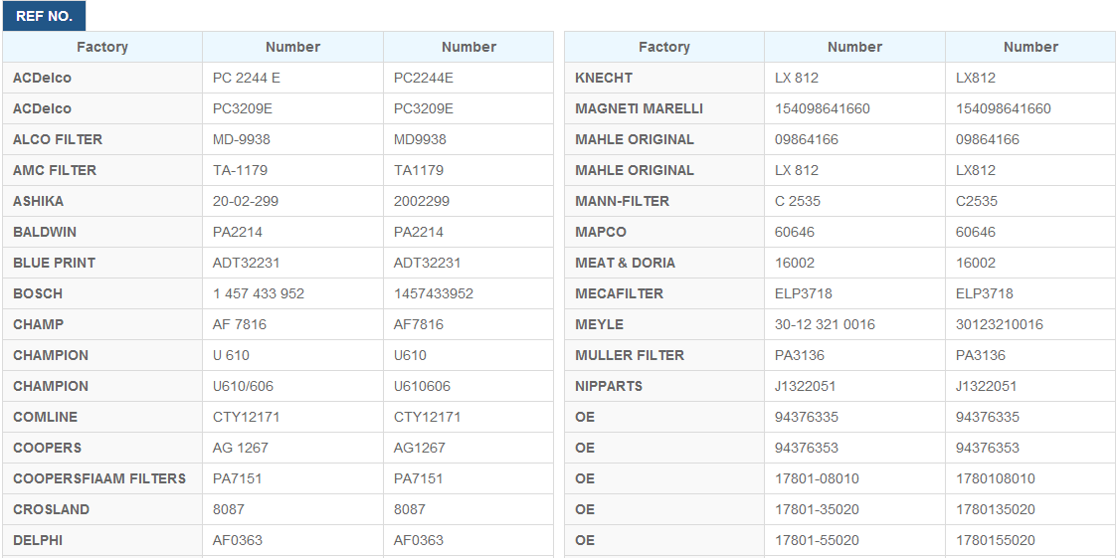Click the MAGNETI MARELLI factory cell
The height and width of the screenshot is (558, 1118).
click(x=639, y=108)
